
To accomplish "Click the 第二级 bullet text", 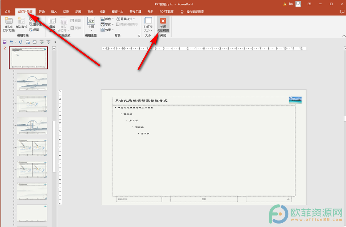I will [128, 114].
